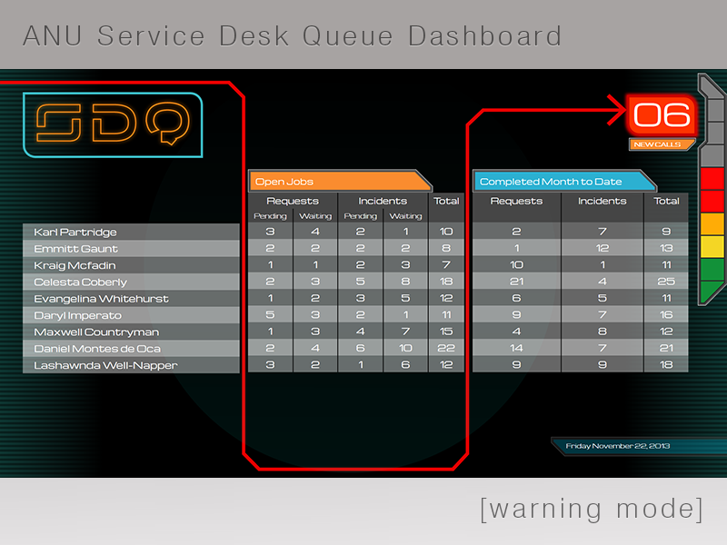Click the red 06 new calls counter
The image size is (727, 545).
[x=662, y=114]
